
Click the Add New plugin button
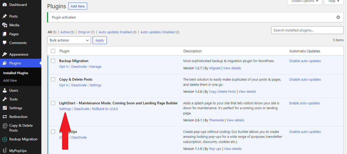pyautogui.click(x=78, y=6)
